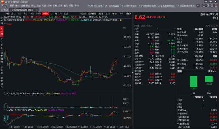
Task: Switch chart period to 日 (daily)
Action: (x=51, y=14)
